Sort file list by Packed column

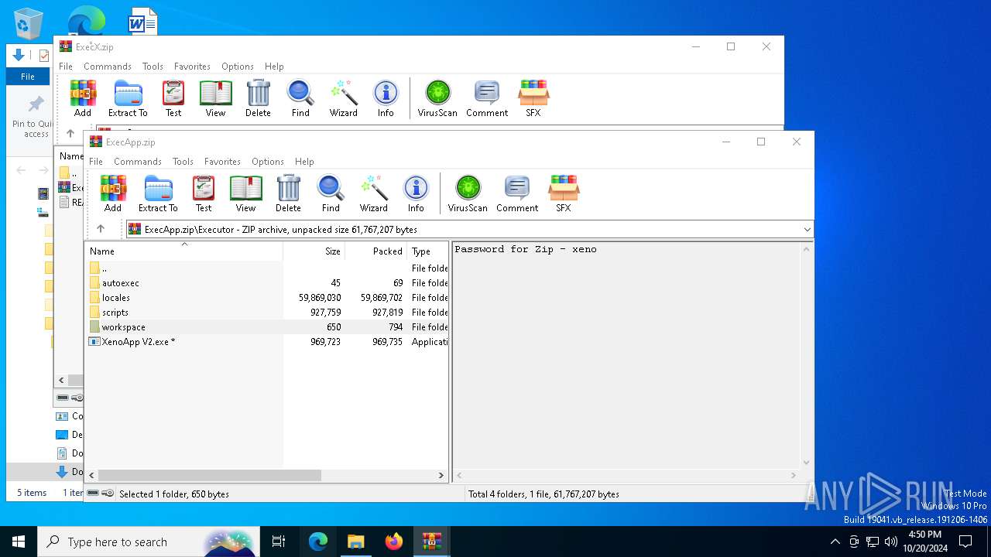[376, 251]
